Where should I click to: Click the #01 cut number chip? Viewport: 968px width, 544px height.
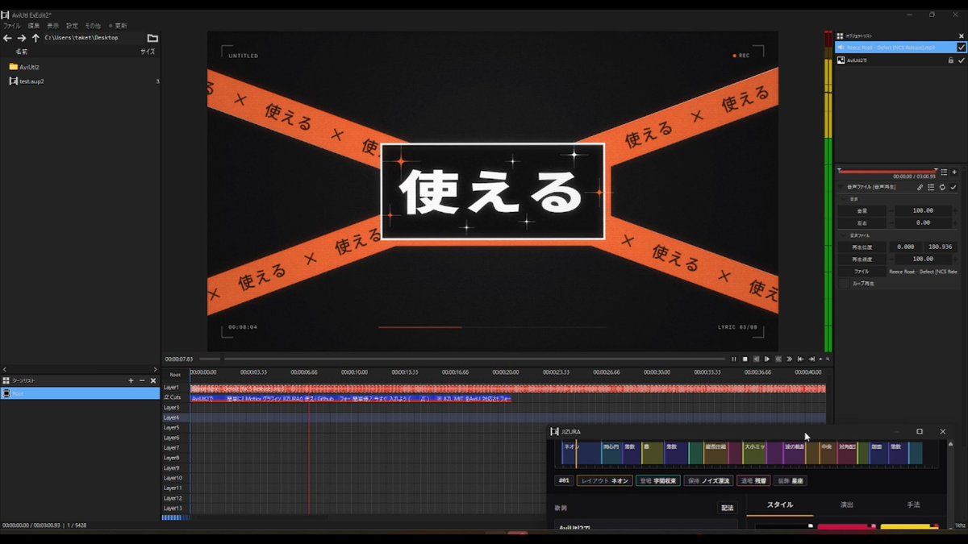tap(565, 481)
